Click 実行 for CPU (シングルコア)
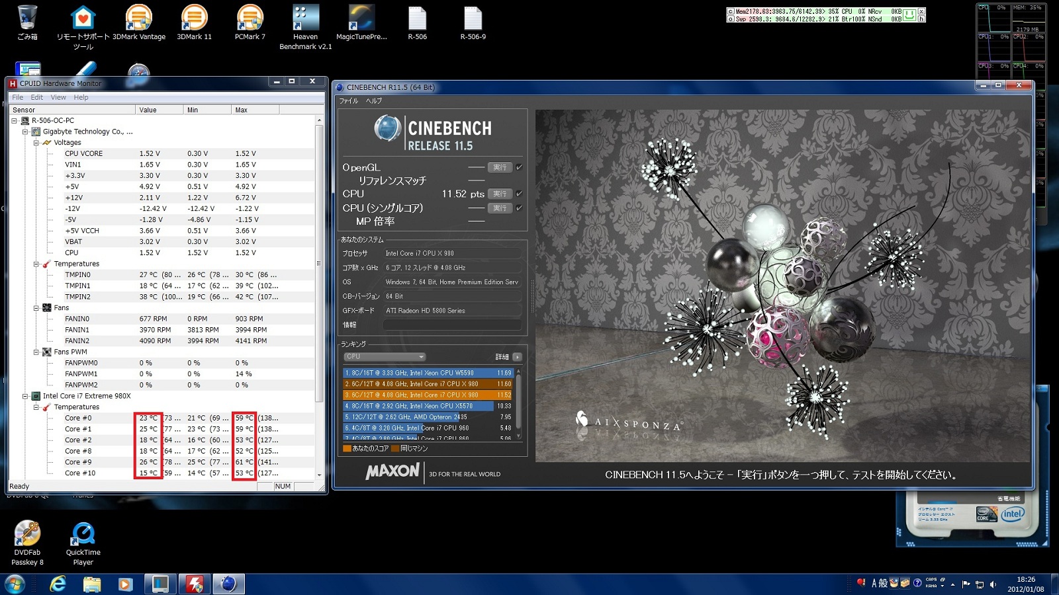 (500, 208)
